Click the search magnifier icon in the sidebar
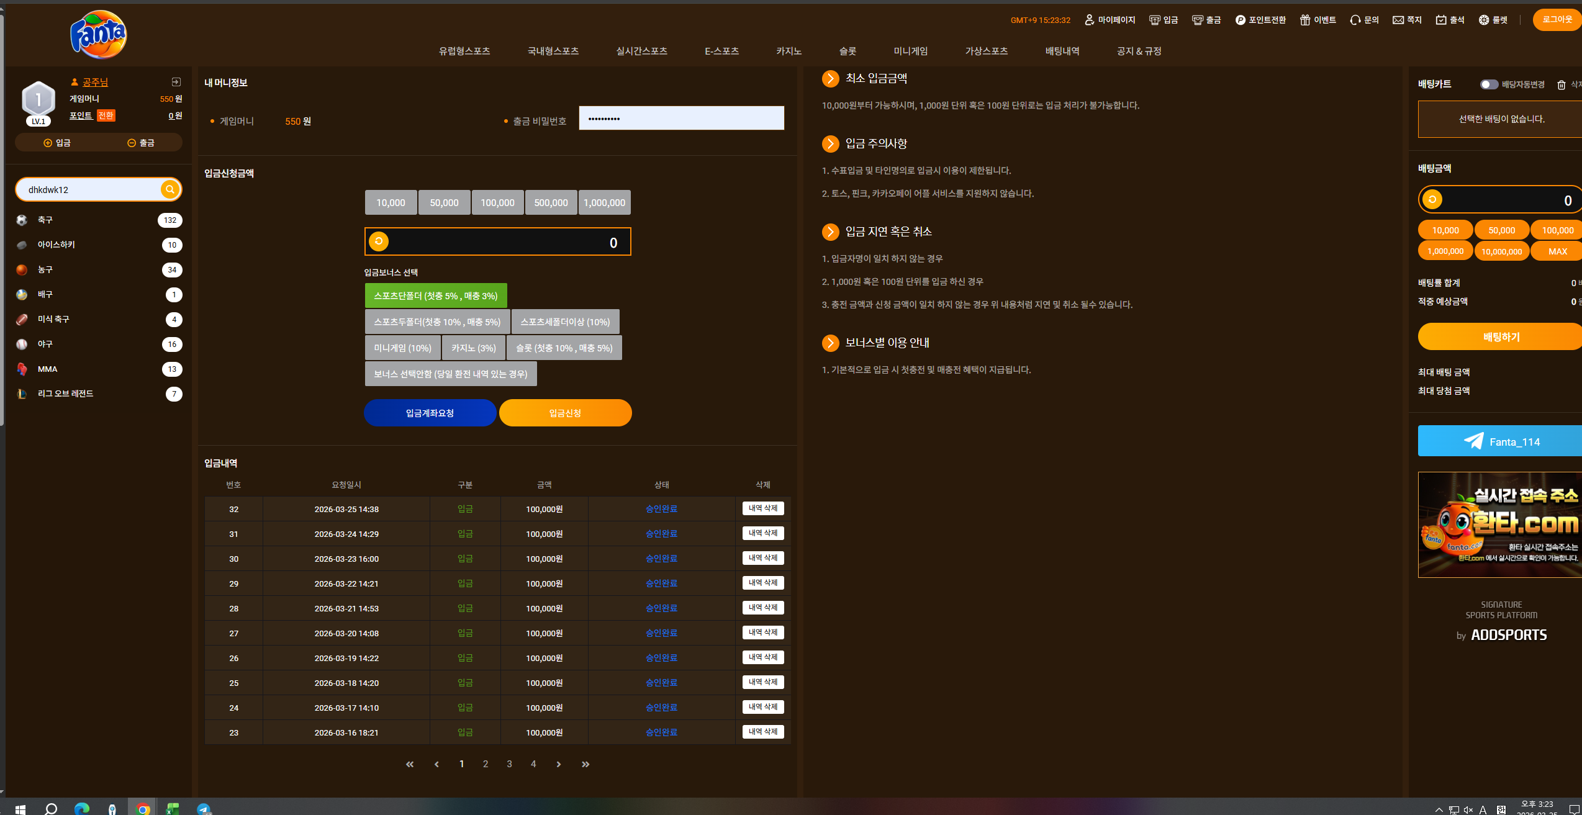 click(x=169, y=189)
